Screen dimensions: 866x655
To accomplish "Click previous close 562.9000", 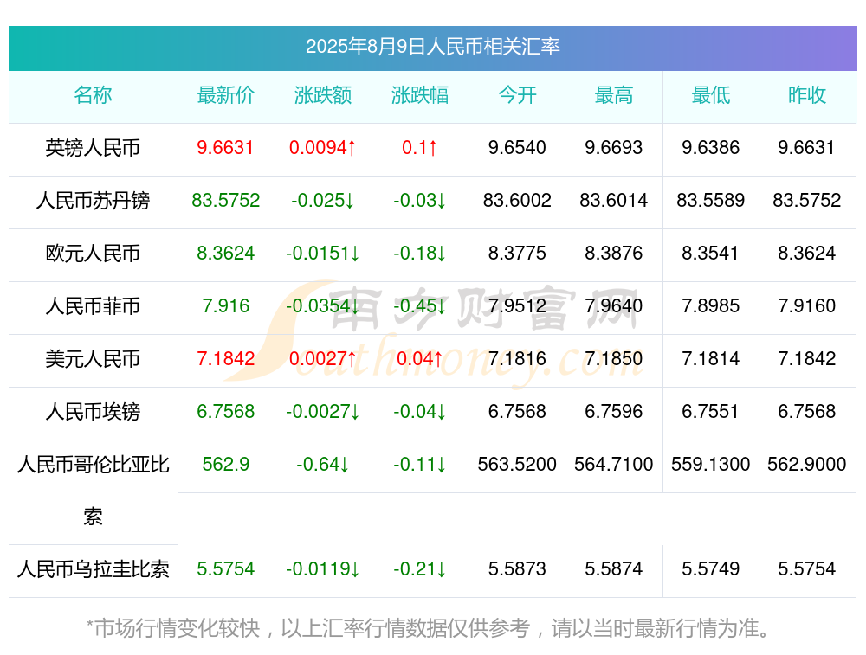I will pos(807,464).
